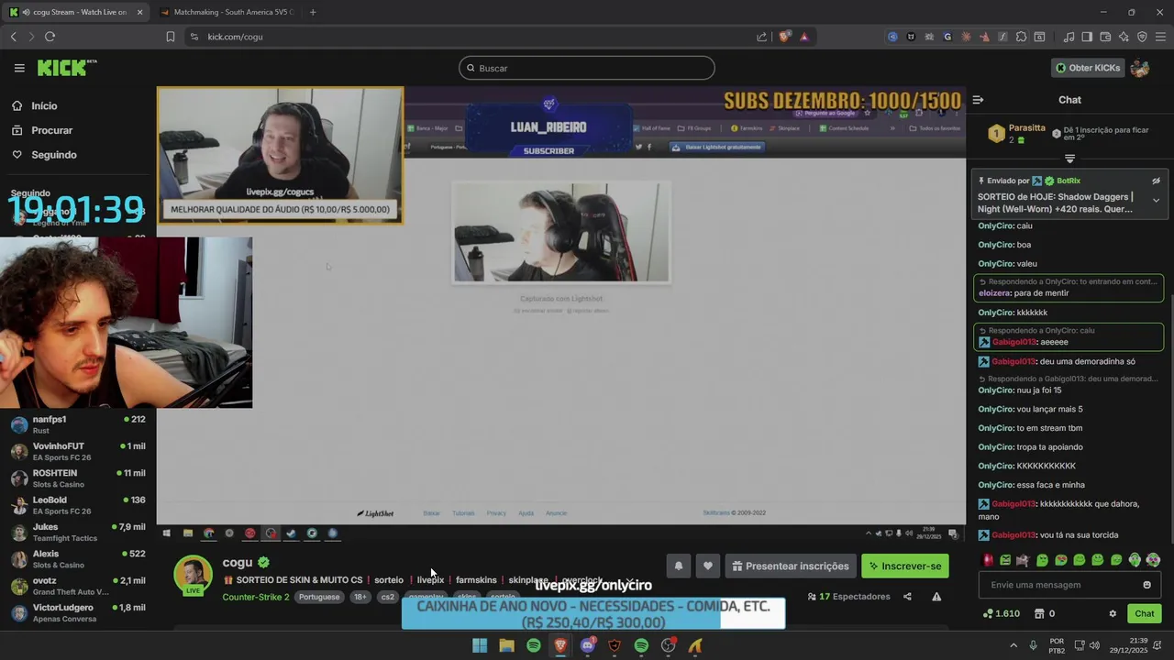1174x660 pixels.
Task: Show hidden system tray icons
Action: coord(1013,645)
